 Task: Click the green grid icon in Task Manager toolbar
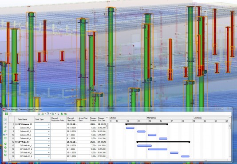pyautogui.click(x=6, y=114)
